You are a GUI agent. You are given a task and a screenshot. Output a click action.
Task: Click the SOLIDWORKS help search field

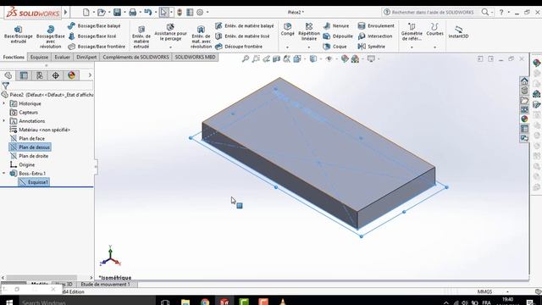433,12
